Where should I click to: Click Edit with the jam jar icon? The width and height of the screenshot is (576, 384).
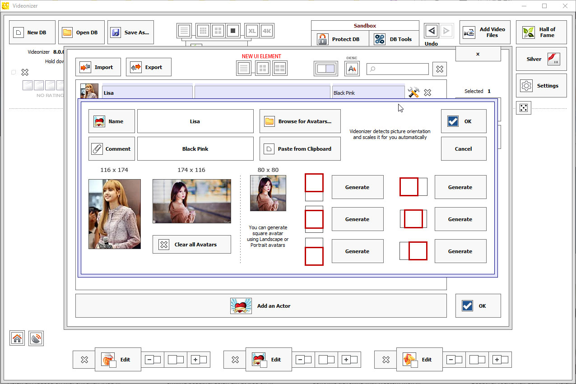[118, 360]
